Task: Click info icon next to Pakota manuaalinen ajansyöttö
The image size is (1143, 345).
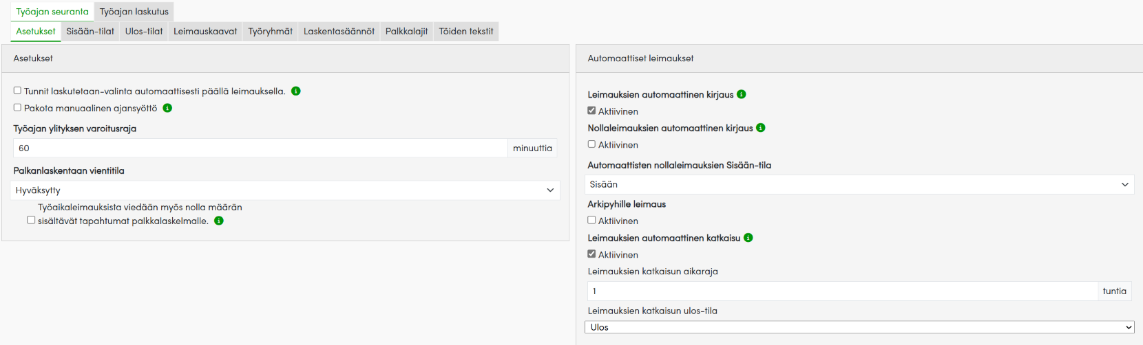Action: click(167, 108)
